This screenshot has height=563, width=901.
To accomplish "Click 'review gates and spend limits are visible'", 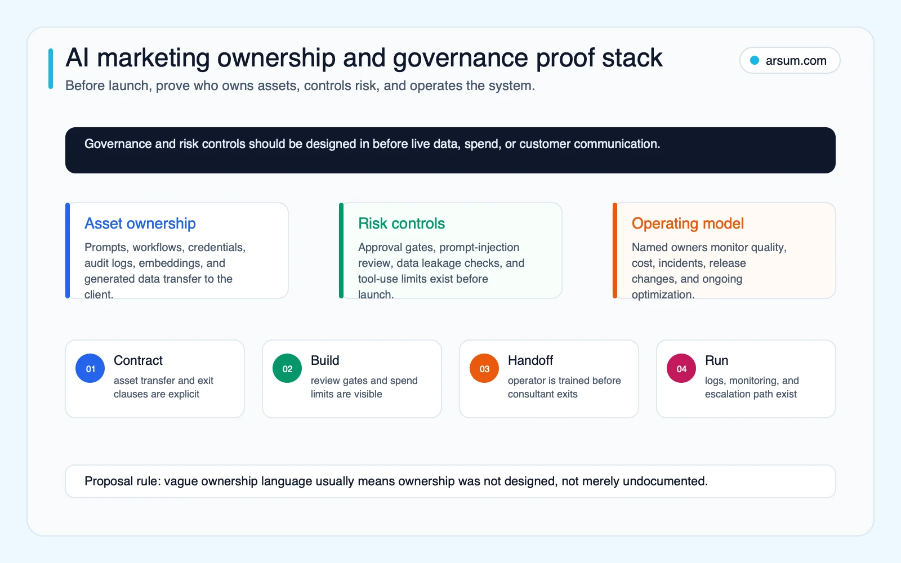I will click(x=364, y=387).
